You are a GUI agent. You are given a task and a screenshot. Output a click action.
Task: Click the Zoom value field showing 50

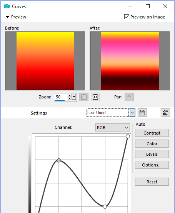[x=61, y=97]
